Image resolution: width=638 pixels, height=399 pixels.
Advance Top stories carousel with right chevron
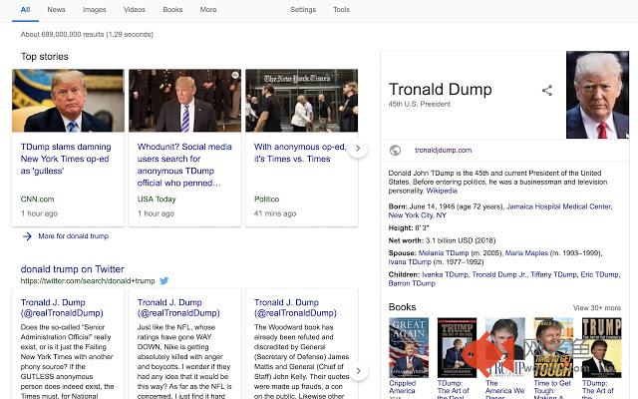[358, 149]
